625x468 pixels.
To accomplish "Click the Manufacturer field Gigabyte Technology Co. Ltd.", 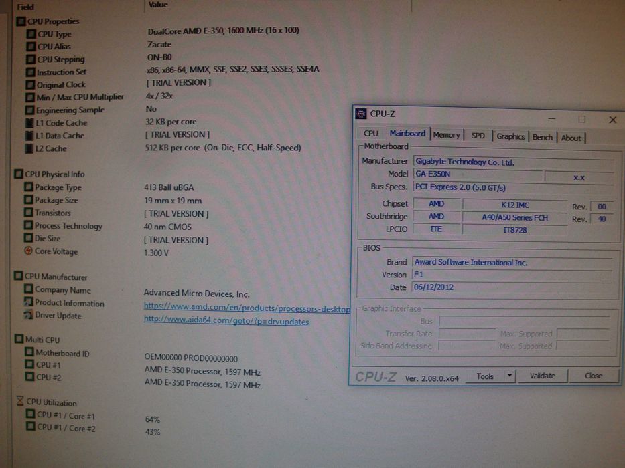I will pyautogui.click(x=513, y=162).
